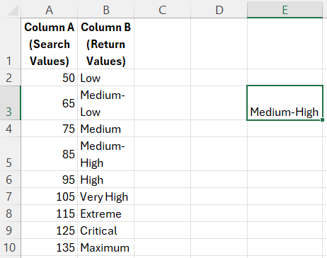This screenshot has width=327, height=258.
Task: Select empty cell E1
Action: click(285, 44)
